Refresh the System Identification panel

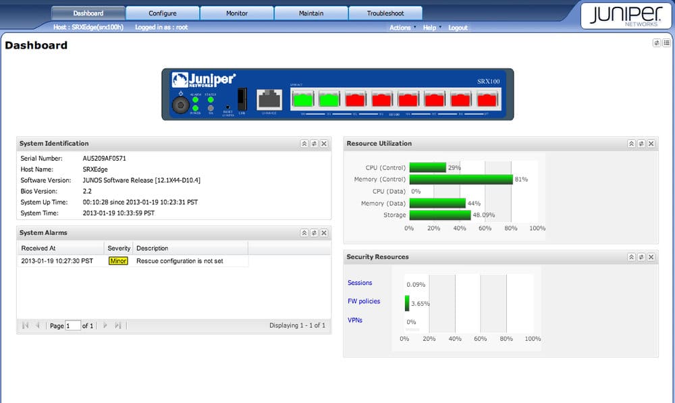pyautogui.click(x=315, y=144)
